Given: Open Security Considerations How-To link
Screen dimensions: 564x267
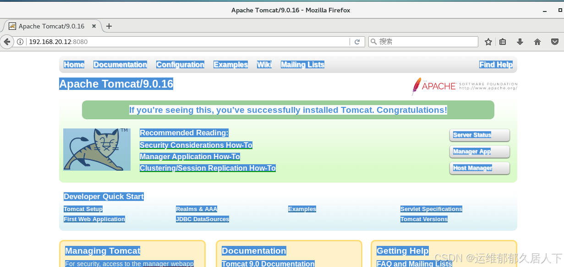Looking at the screenshot, I should (196, 145).
